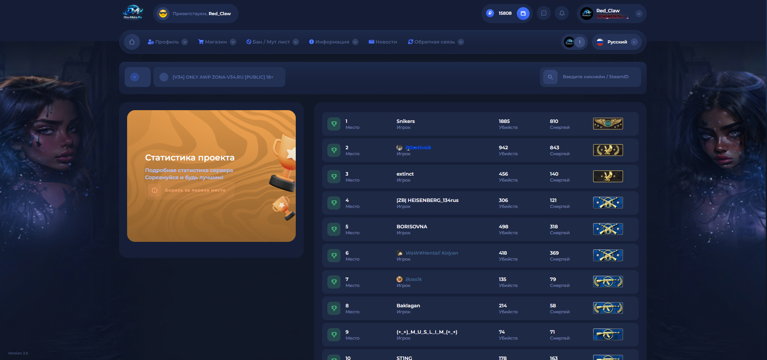Click the DevMeta.Ru site logo

[x=133, y=12]
